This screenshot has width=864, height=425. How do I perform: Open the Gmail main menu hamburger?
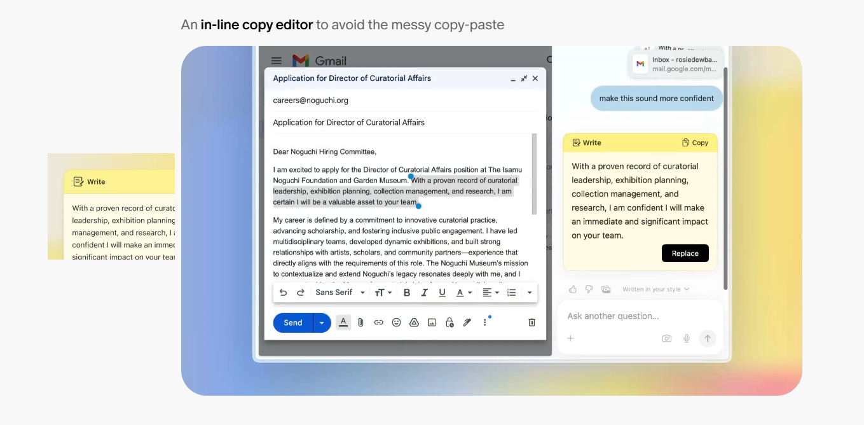tap(277, 61)
